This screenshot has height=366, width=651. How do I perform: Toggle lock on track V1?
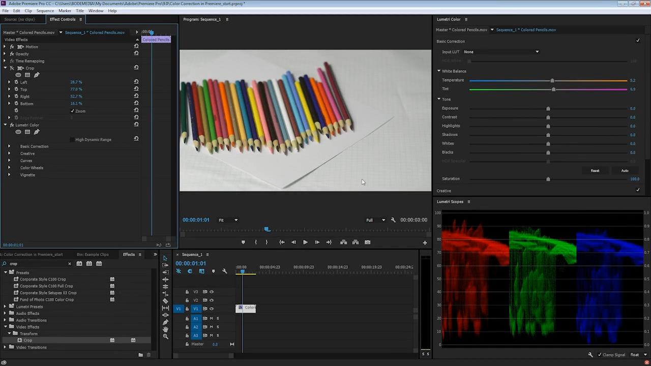(187, 309)
